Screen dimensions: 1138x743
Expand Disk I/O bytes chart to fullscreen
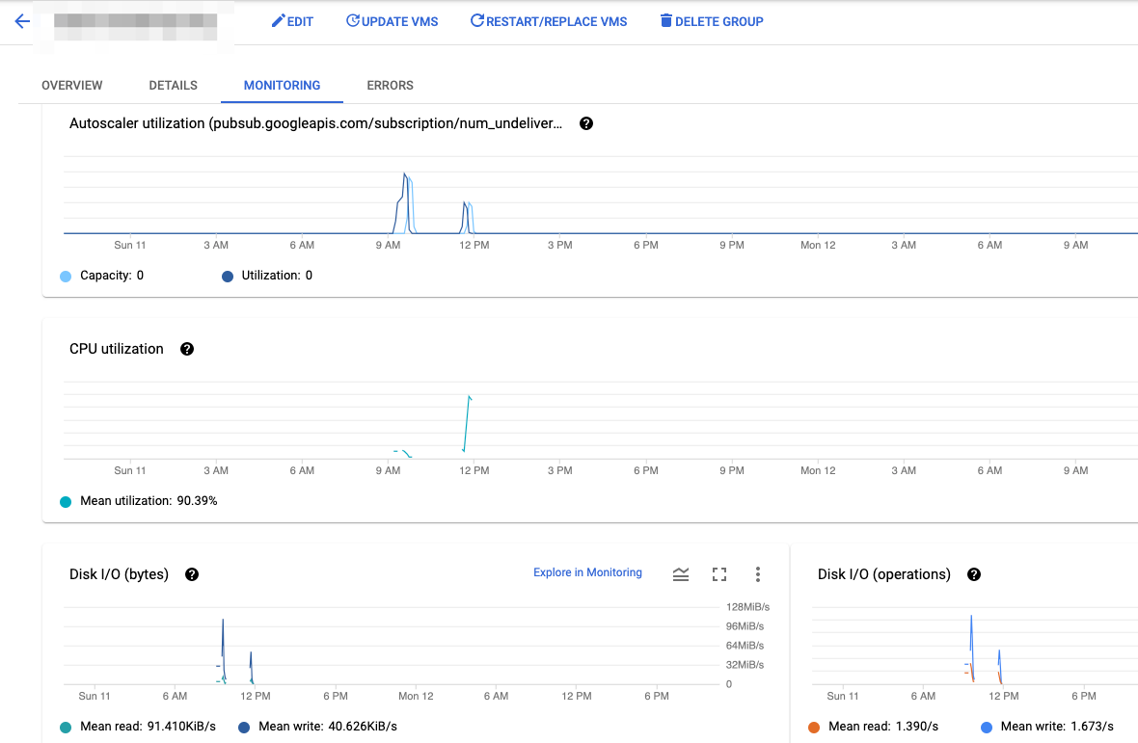point(719,574)
